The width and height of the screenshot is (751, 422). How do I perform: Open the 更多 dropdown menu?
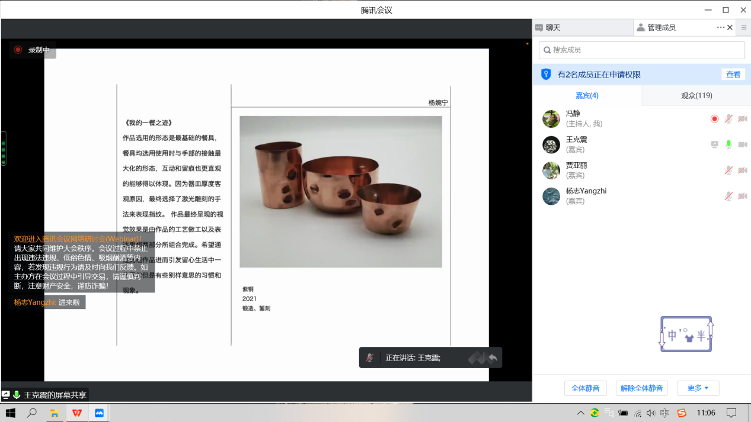698,388
